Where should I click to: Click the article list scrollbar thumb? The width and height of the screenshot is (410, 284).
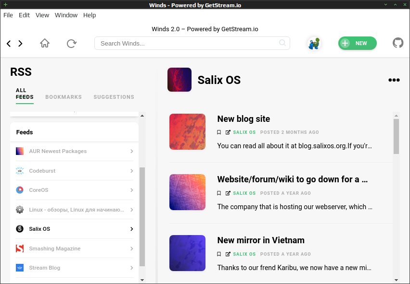point(396,137)
